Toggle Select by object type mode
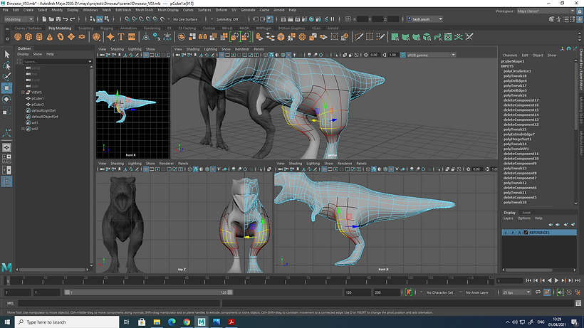The height and width of the screenshot is (328, 584). 100,19
